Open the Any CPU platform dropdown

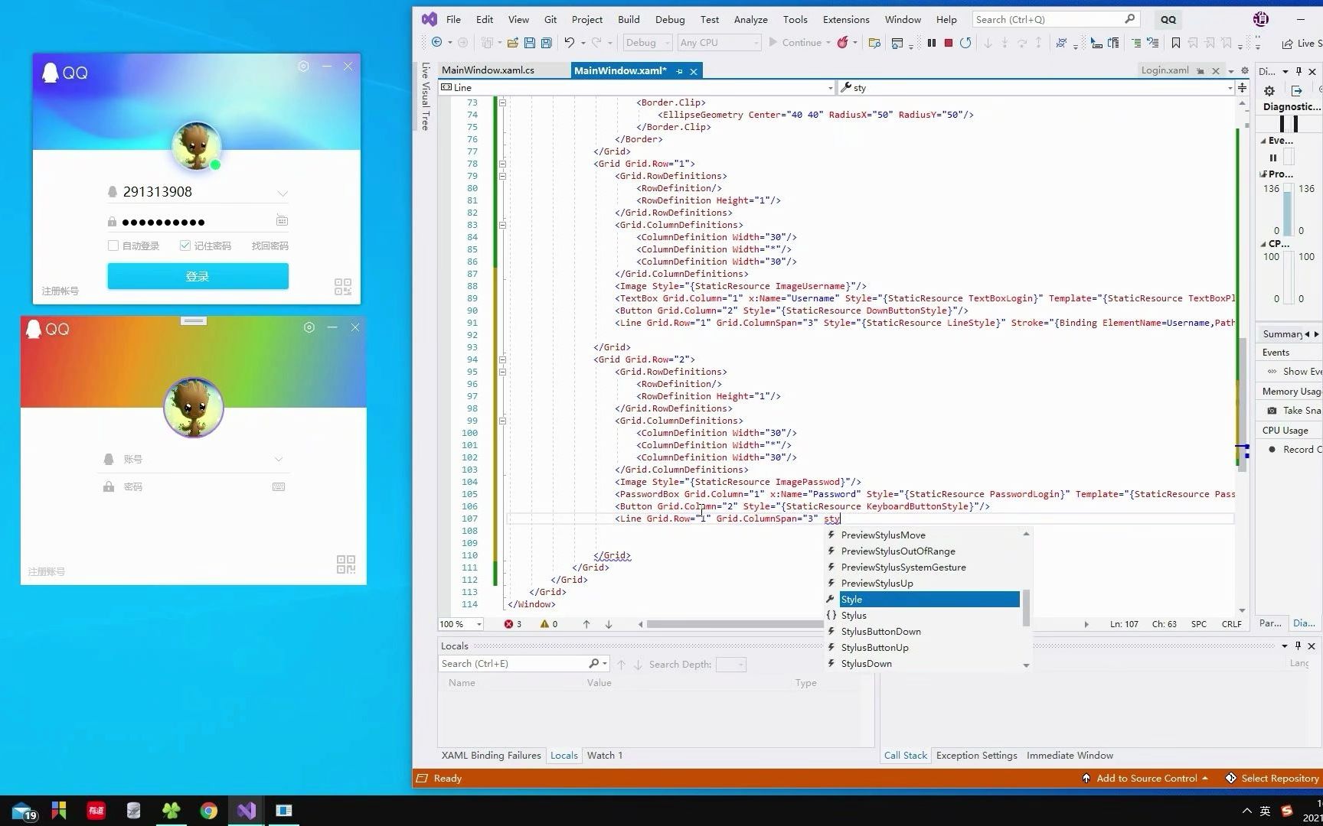pyautogui.click(x=719, y=43)
